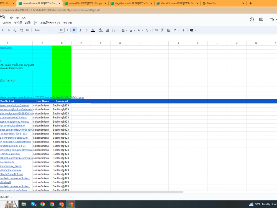This screenshot has height=208, width=277.
Task: Start a Meet call camera icon
Action: (x=272, y=19)
